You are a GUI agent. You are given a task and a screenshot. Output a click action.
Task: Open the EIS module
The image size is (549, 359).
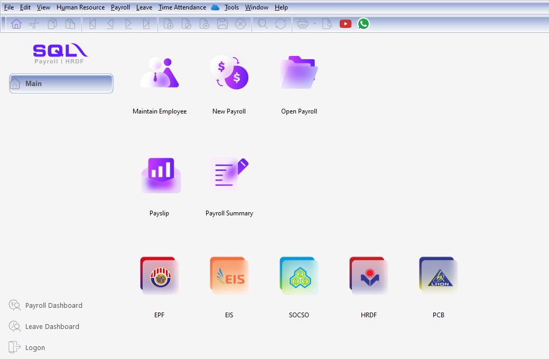coord(229,275)
